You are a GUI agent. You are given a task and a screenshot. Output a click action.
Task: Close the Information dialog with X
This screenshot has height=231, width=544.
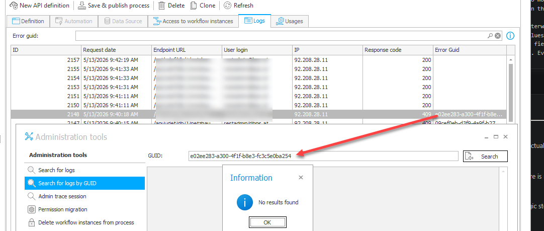(x=301, y=178)
